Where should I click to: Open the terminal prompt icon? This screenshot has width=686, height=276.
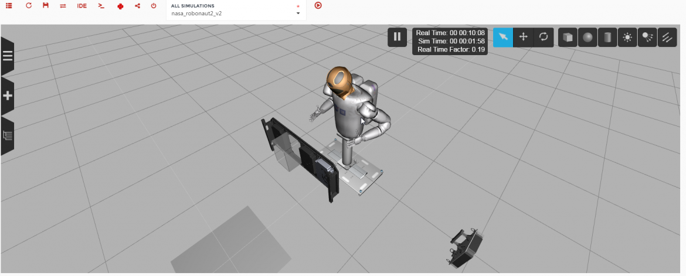101,6
